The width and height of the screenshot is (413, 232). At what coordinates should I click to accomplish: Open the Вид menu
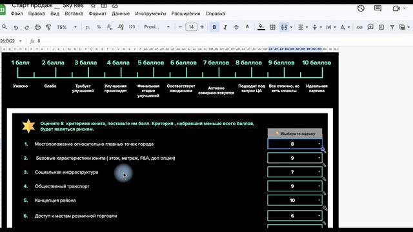(55, 14)
